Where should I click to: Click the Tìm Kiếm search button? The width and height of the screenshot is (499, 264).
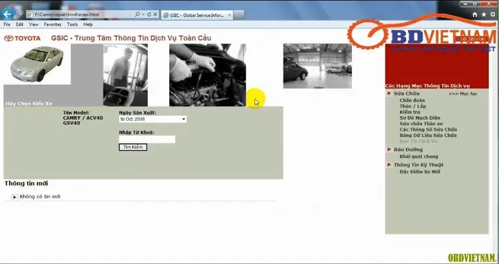click(x=132, y=147)
